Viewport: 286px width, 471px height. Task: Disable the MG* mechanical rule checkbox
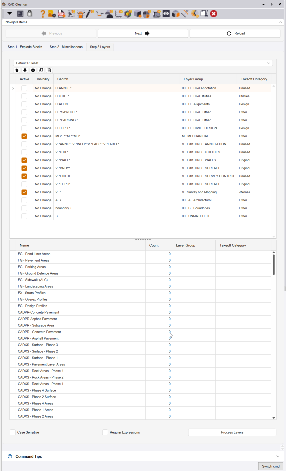(24, 136)
